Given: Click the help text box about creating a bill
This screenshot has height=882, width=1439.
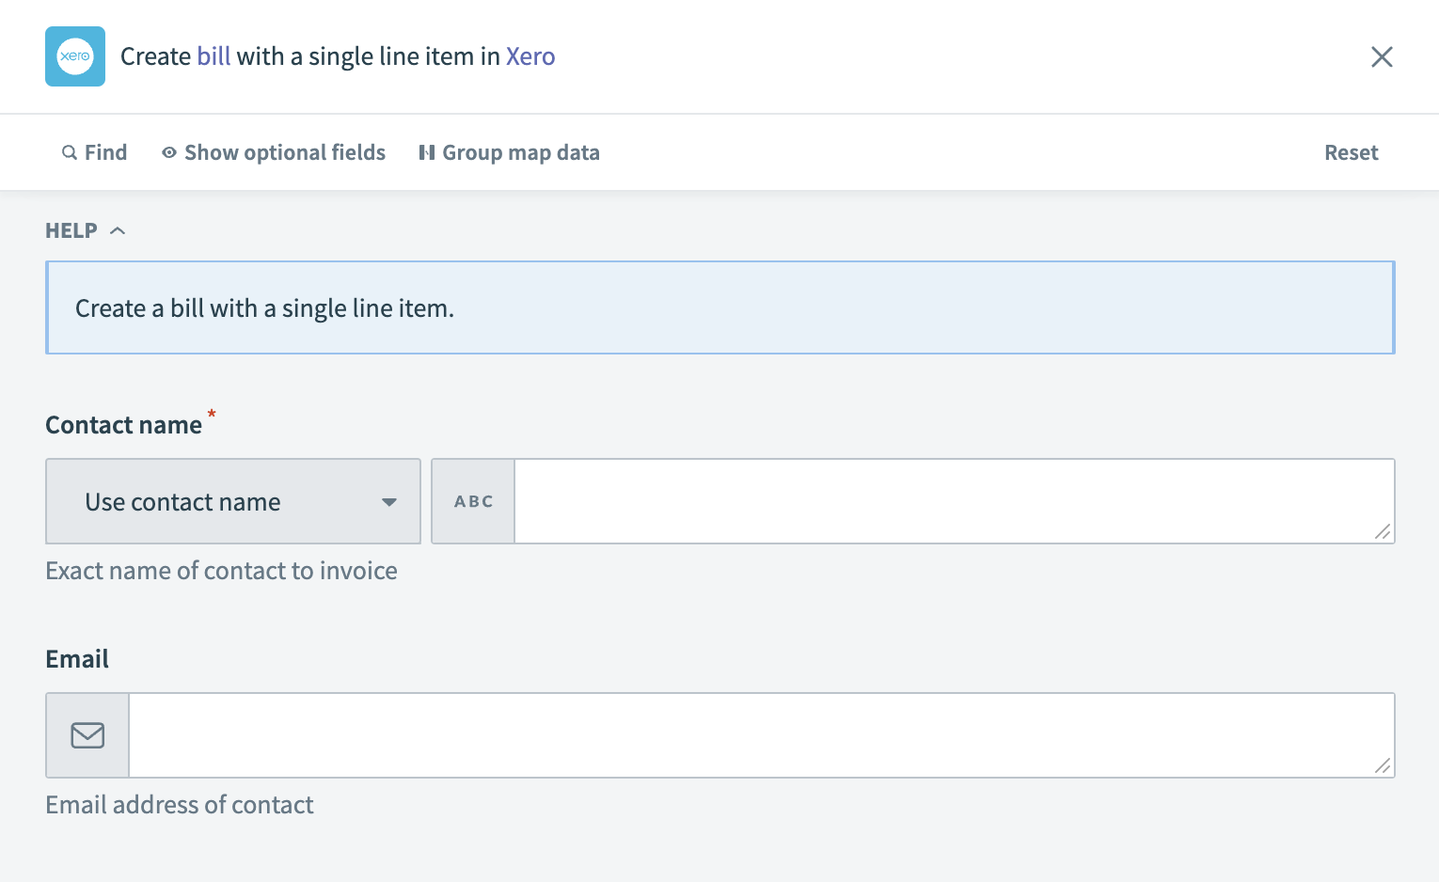Looking at the screenshot, I should click(719, 307).
